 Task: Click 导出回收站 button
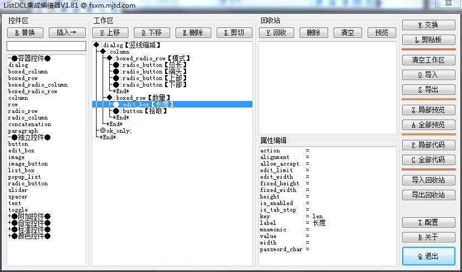coord(429,195)
